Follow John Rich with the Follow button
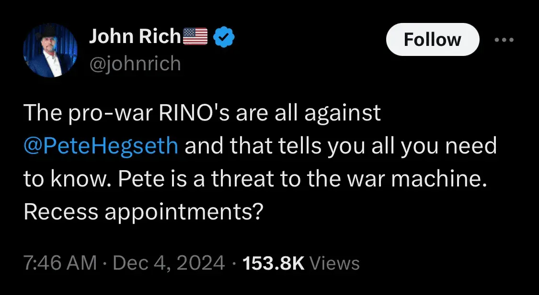This screenshot has height=295, width=539. coord(432,39)
